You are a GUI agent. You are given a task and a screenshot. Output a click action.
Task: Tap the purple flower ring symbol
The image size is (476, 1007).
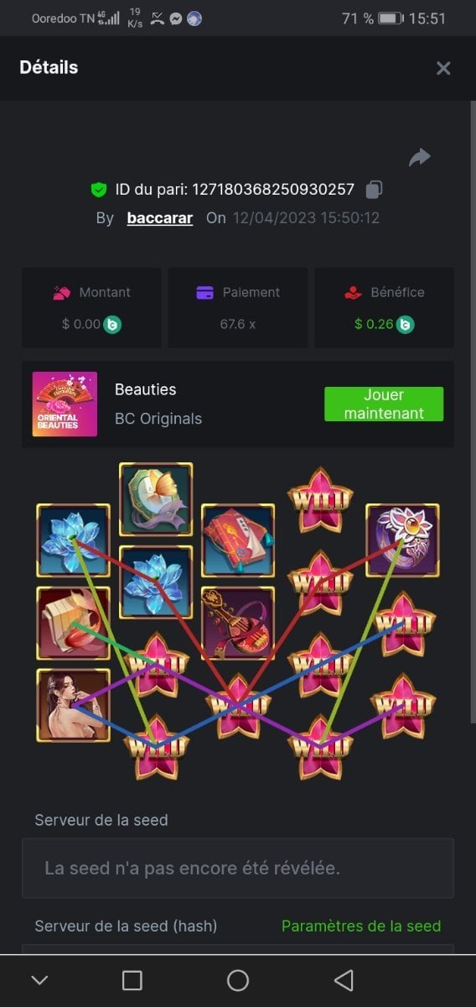(x=403, y=540)
